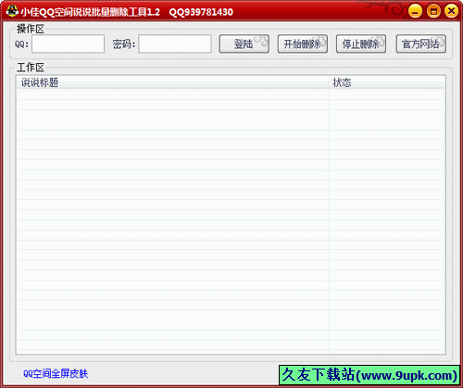The width and height of the screenshot is (463, 388).
Task: Minimize the window with yellow button
Action: (x=415, y=11)
